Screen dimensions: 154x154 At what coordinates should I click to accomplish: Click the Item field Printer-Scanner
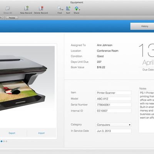click(x=114, y=93)
